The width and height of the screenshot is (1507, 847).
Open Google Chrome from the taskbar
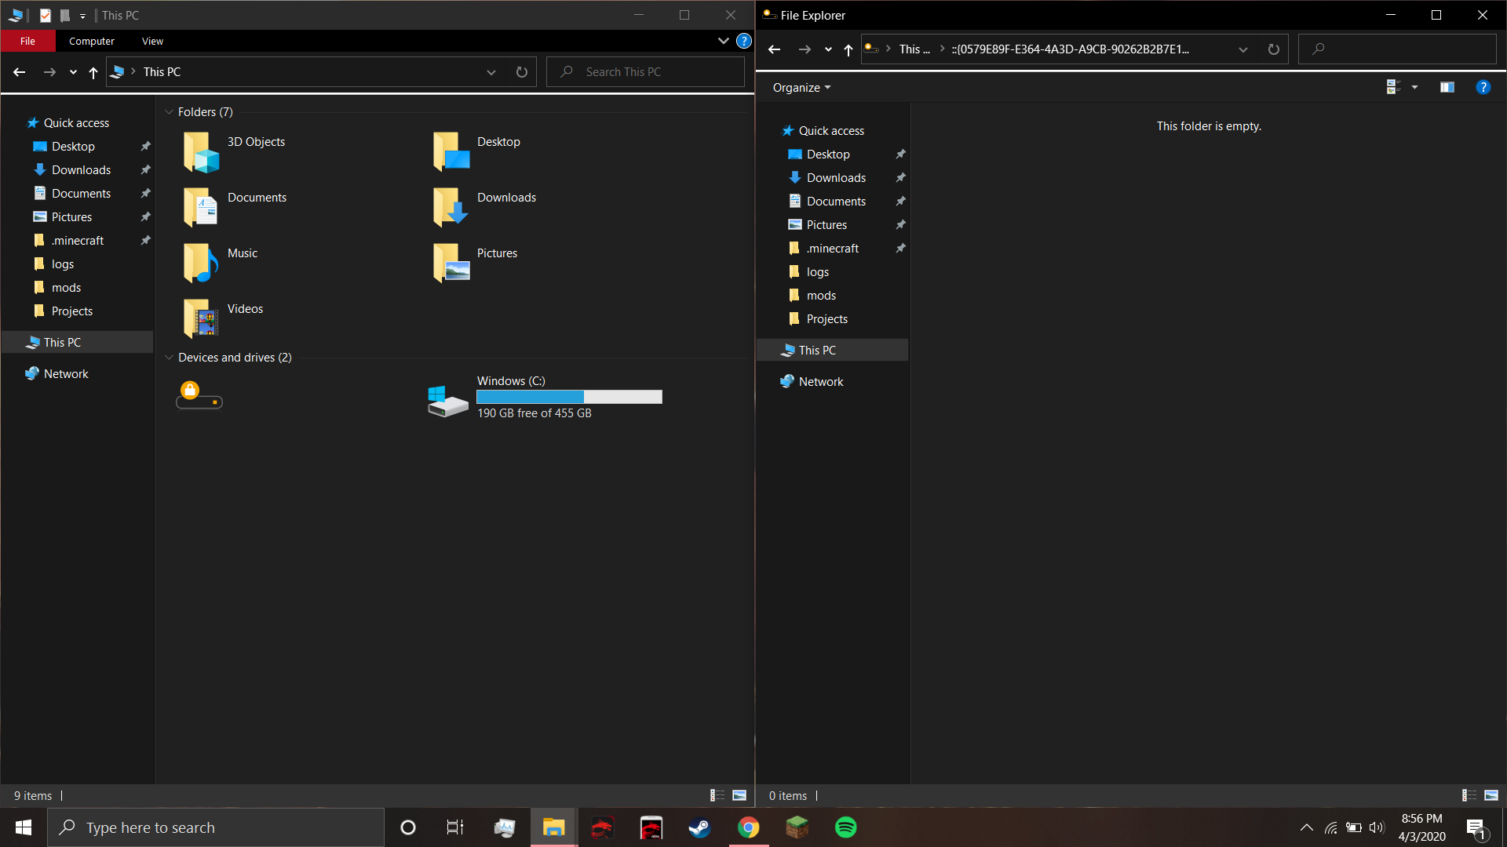(x=748, y=827)
